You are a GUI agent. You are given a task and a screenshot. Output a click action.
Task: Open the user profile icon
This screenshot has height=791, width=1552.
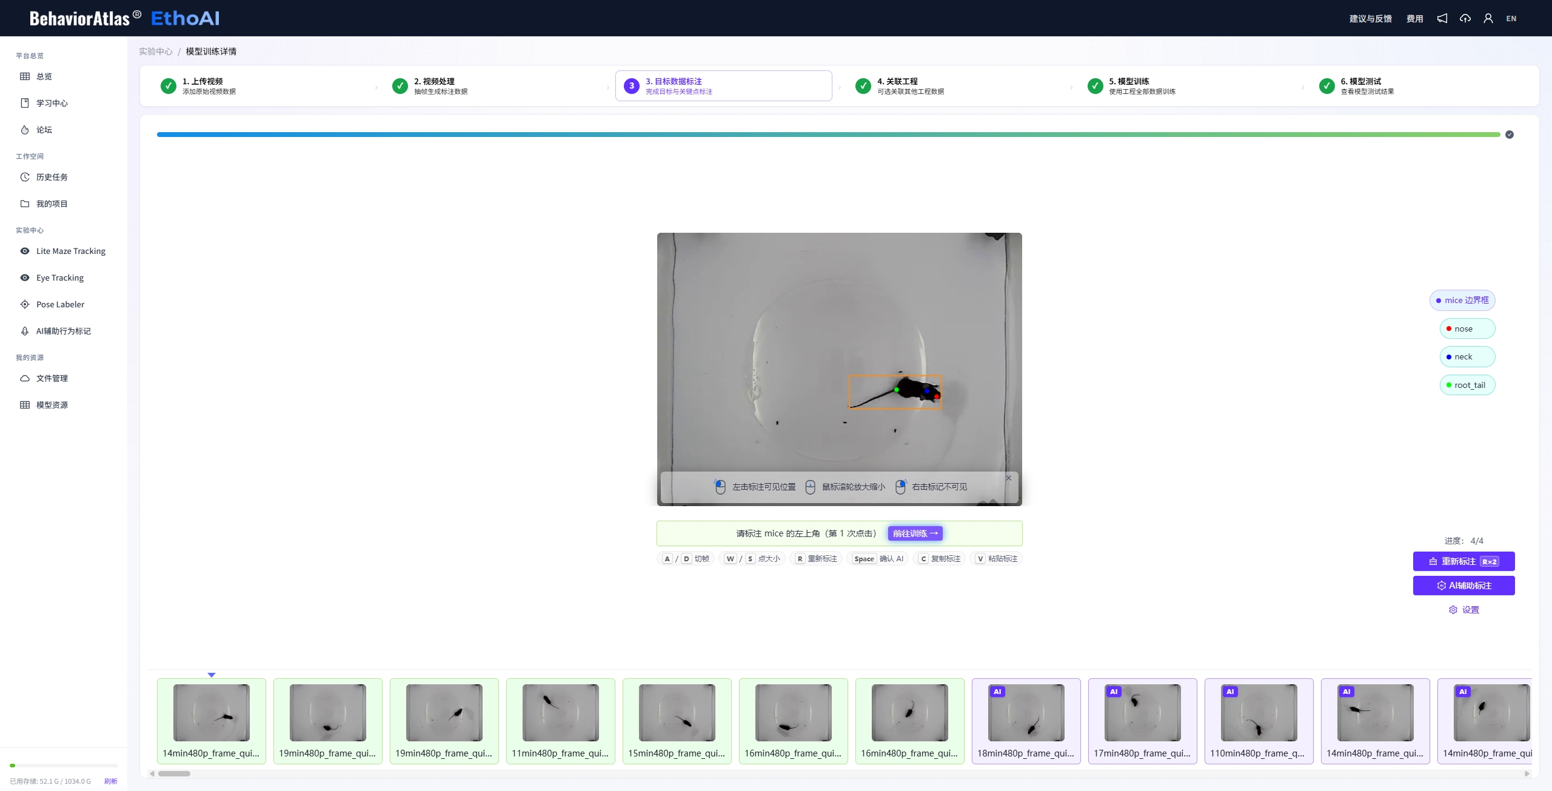[x=1488, y=18]
